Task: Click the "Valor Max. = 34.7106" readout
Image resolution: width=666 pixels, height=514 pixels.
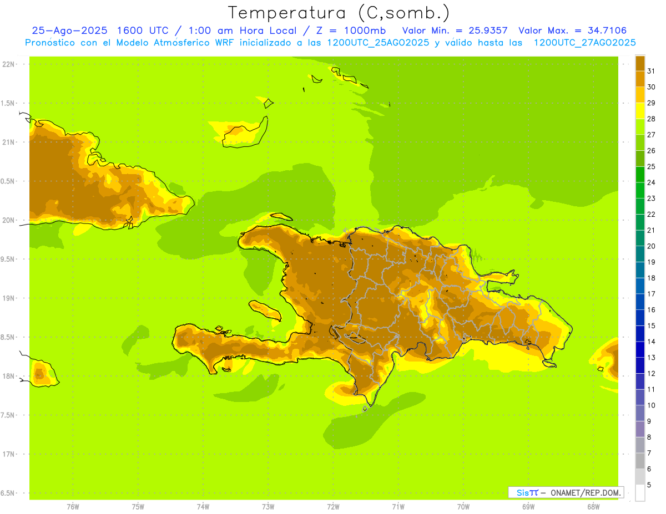Action: click(573, 30)
